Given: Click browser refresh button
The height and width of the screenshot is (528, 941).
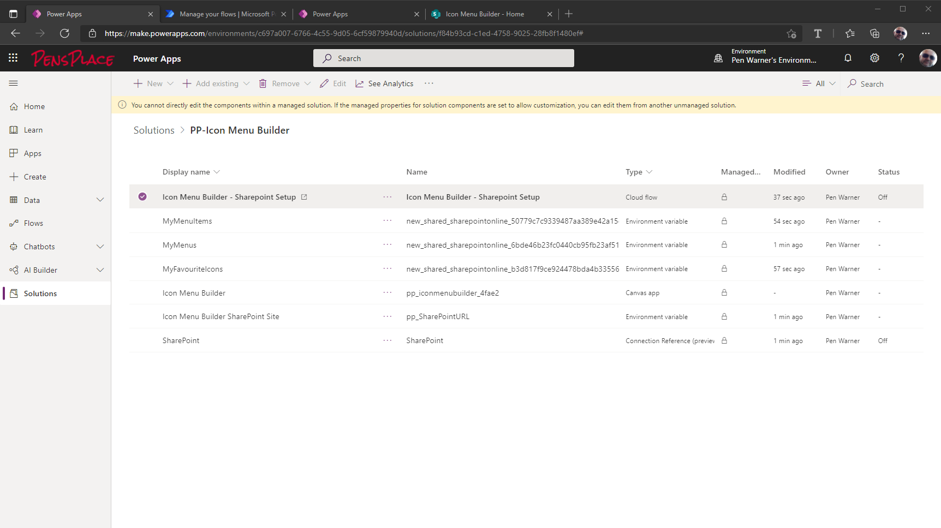Looking at the screenshot, I should [x=64, y=33].
